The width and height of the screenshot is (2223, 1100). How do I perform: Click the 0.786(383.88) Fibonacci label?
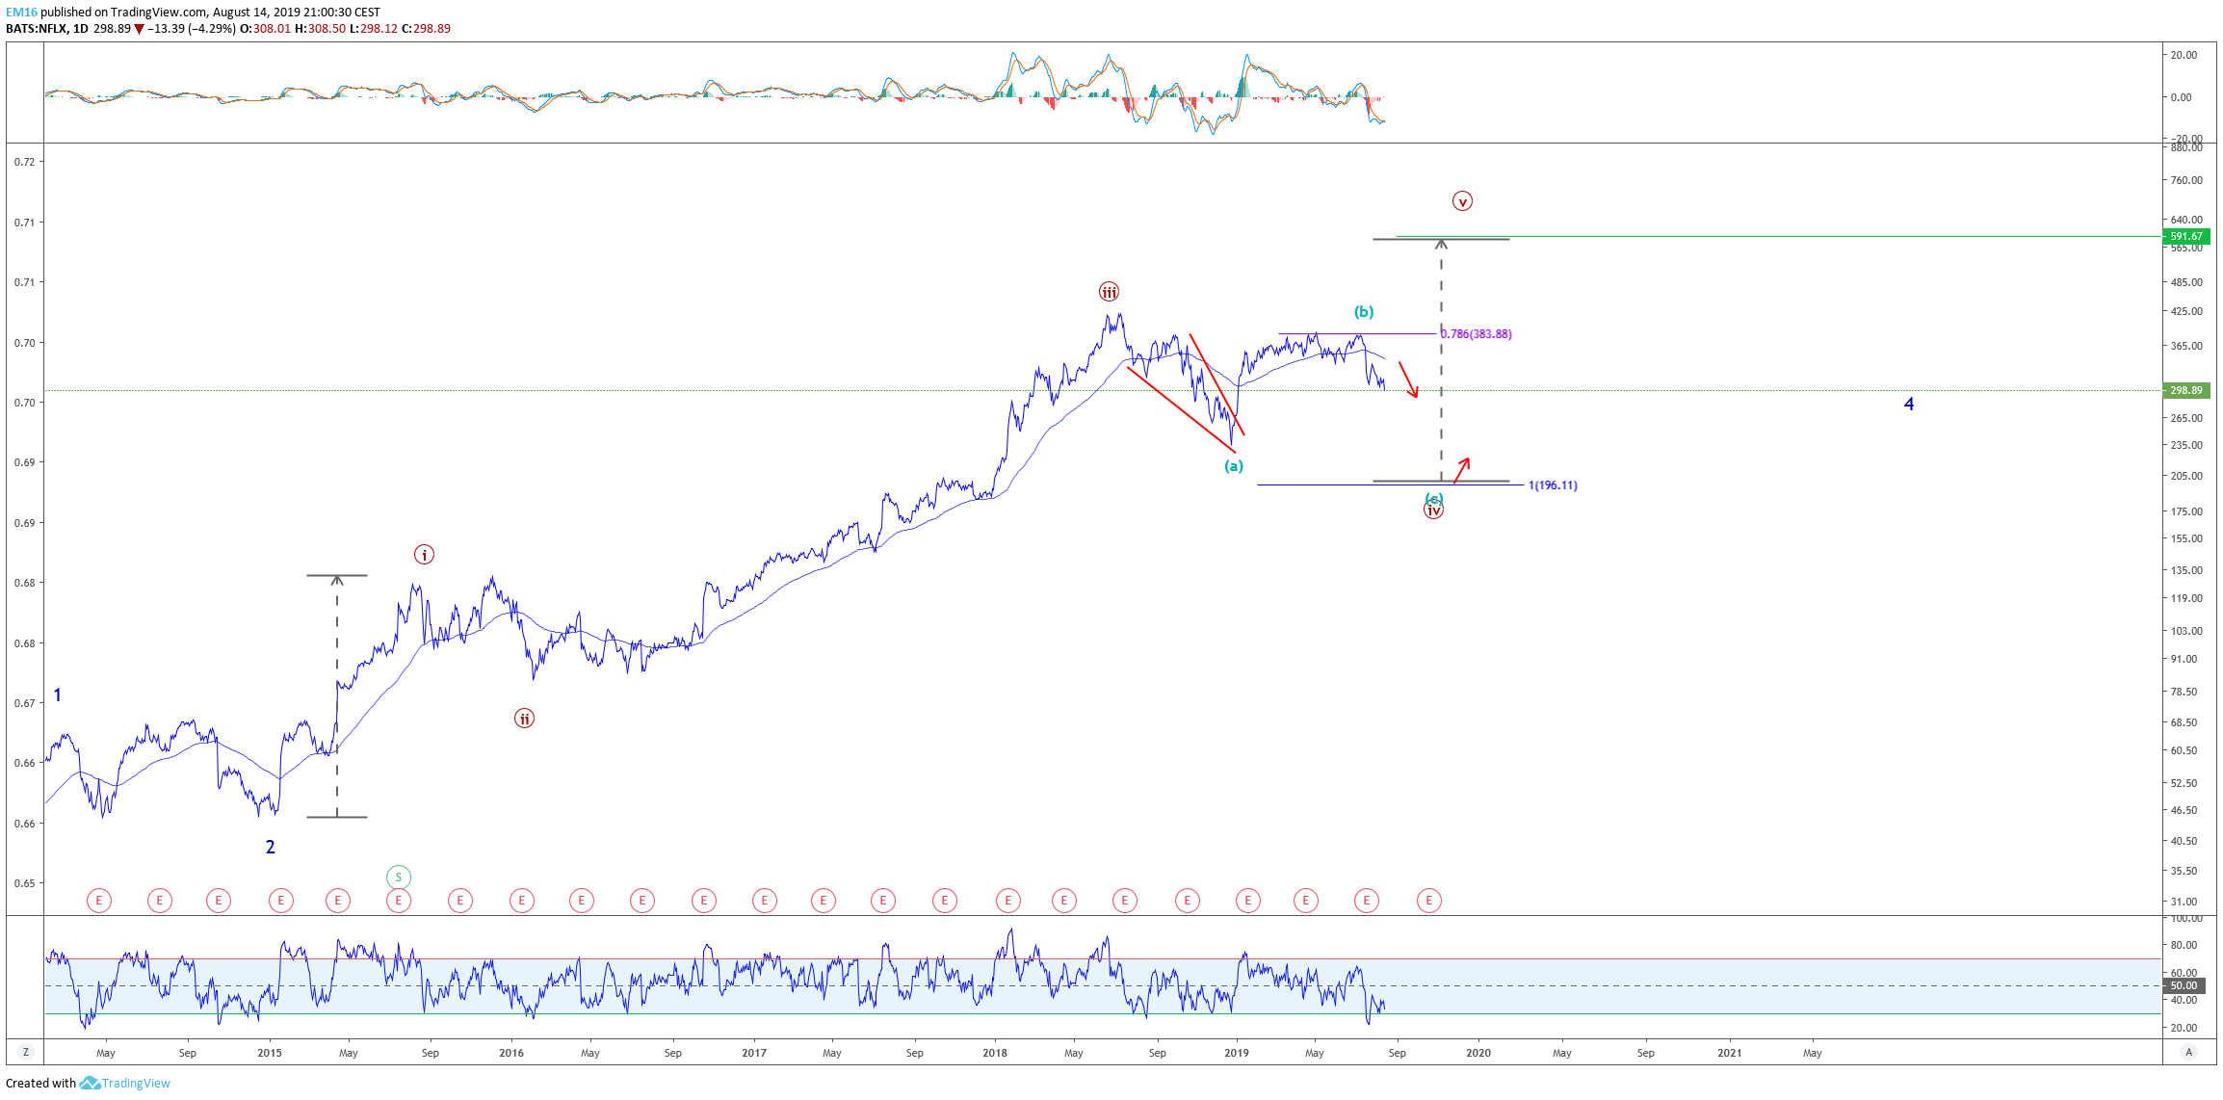(1477, 334)
